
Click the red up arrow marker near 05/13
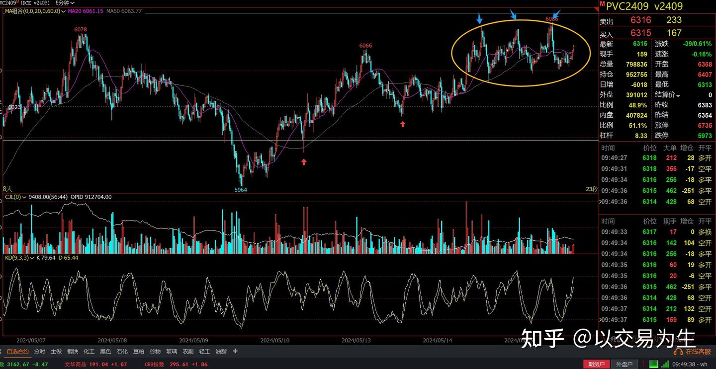[x=403, y=124]
